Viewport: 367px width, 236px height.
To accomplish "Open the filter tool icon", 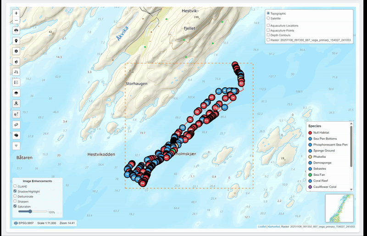I will pos(16,146).
